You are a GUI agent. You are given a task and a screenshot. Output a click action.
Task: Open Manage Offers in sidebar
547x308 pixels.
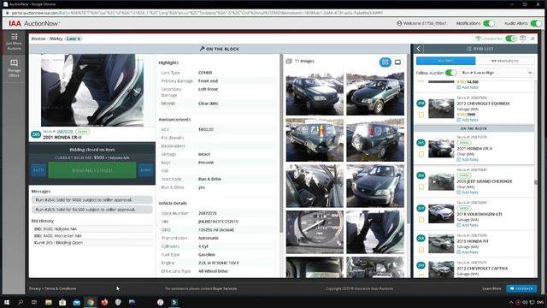click(x=14, y=68)
